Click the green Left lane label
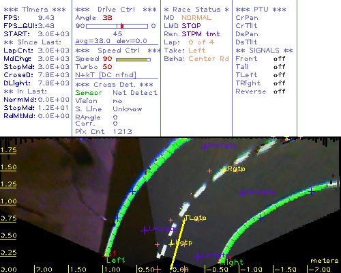 click(116, 260)
